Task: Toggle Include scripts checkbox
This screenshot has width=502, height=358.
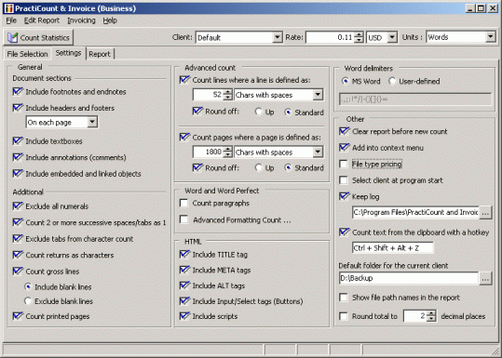Action: (184, 316)
